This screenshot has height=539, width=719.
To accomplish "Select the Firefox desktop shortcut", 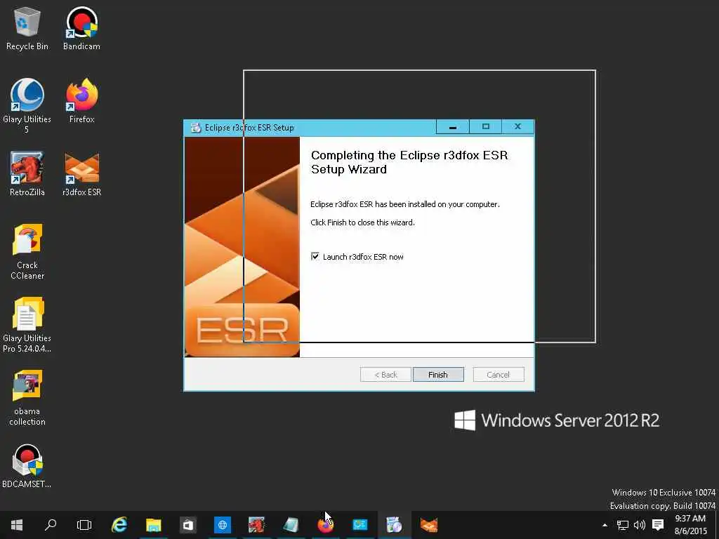I will 81,101.
